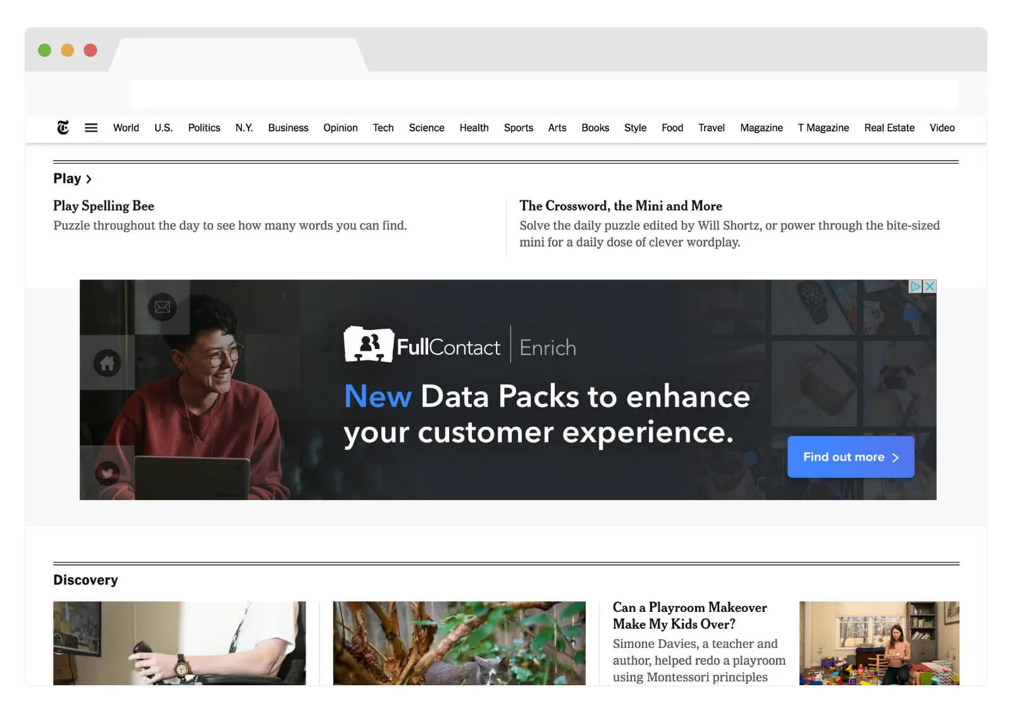The height and width of the screenshot is (713, 1012).
Task: Click the Find out more button
Action: [851, 457]
